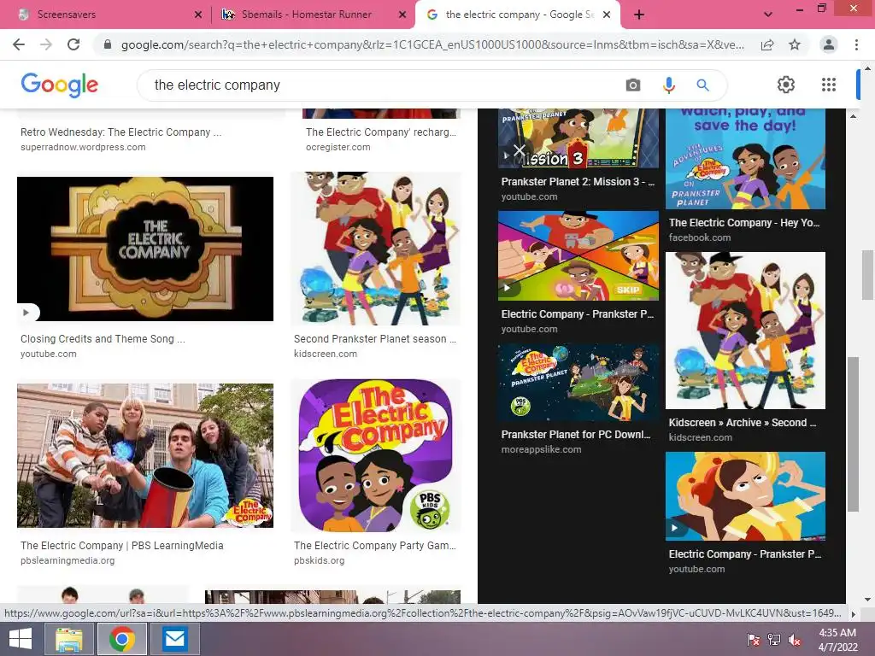This screenshot has height=656, width=875.
Task: Submit search with magnifier icon
Action: click(702, 85)
